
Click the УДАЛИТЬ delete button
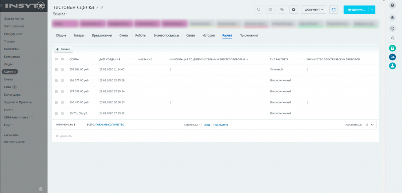click(x=64, y=136)
